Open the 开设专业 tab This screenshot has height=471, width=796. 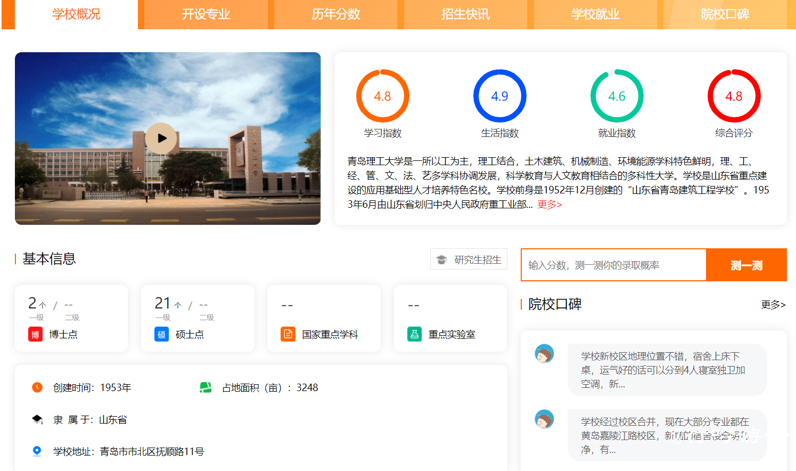[x=206, y=14]
